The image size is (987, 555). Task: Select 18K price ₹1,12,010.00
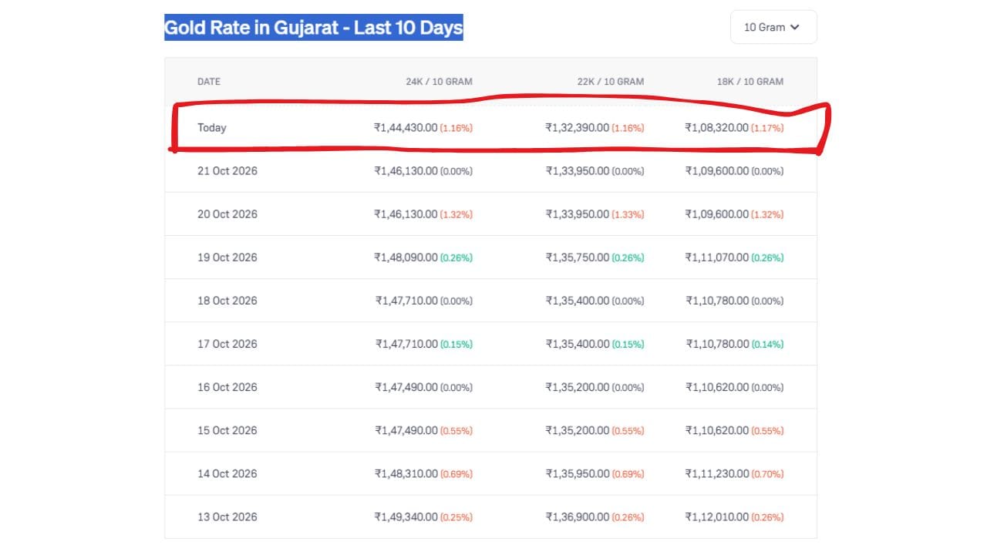[717, 516]
